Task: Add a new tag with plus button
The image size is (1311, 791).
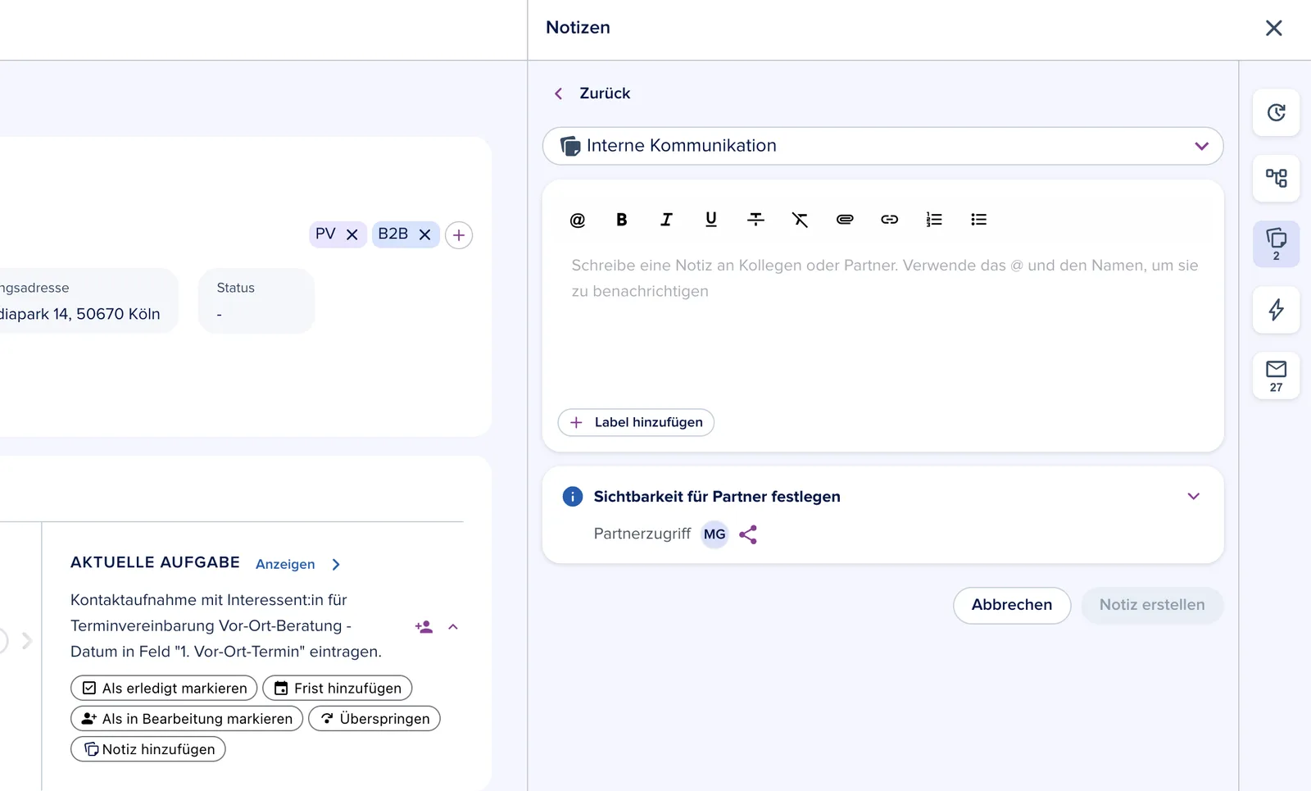Action: (459, 235)
